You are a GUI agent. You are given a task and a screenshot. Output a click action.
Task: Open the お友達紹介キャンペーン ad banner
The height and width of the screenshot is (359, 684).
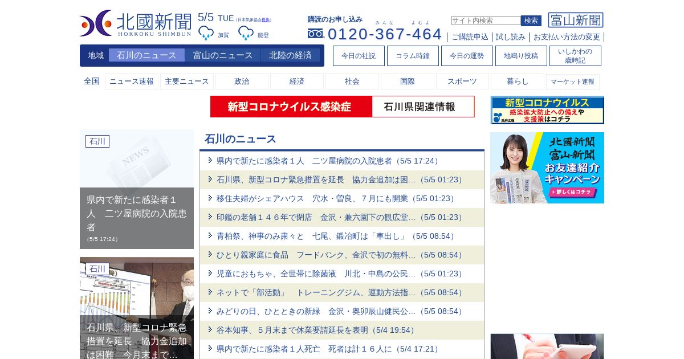click(547, 168)
